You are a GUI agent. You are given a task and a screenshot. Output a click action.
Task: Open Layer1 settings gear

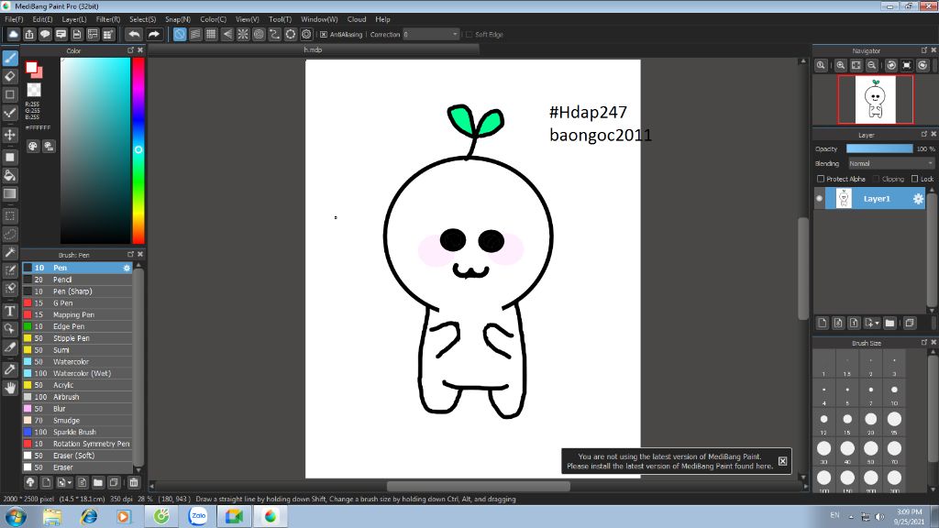tap(918, 199)
